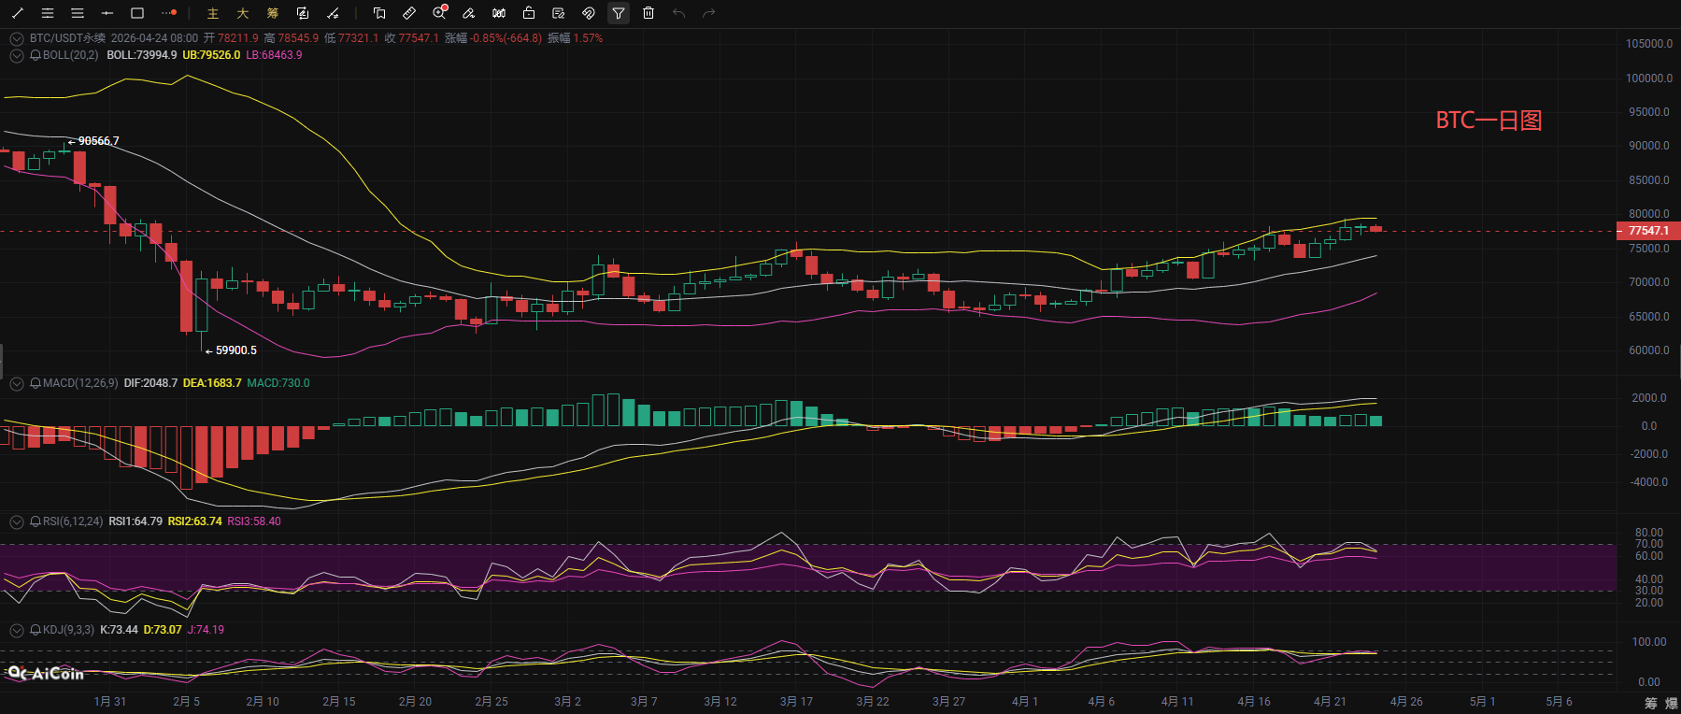Select the 大 tab in toolbar
The image size is (1681, 714).
(x=243, y=13)
